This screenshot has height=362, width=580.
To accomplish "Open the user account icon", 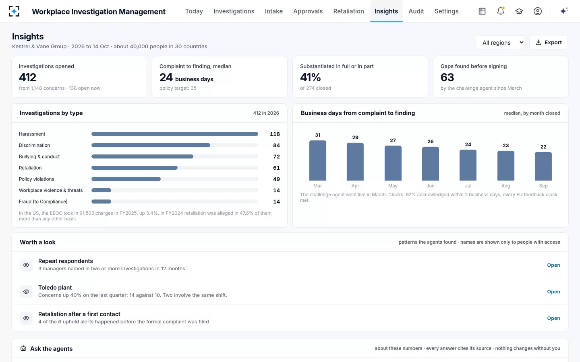I will click(538, 11).
